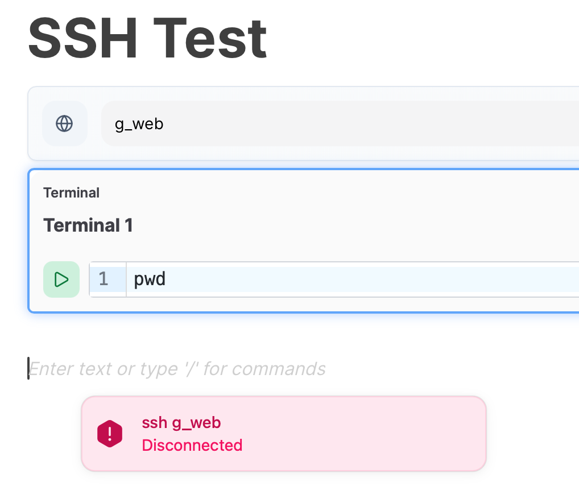Click the "Terminal 1" block name heading
The image size is (579, 502).
tap(88, 225)
